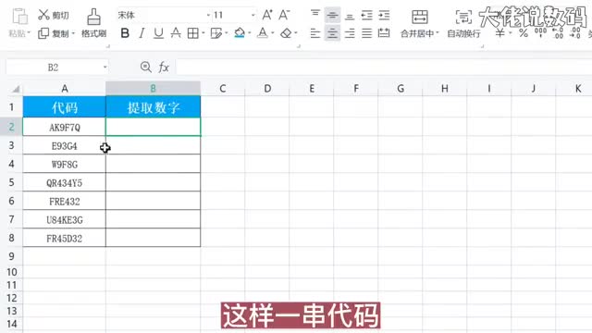
Task: Open the fill color dropdown arrow
Action: click(250, 33)
